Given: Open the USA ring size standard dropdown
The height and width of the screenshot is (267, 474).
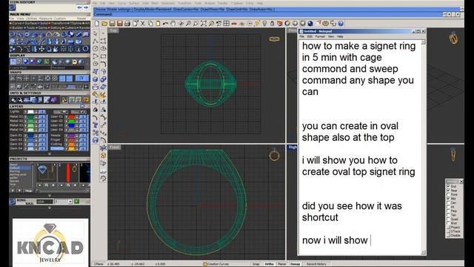Looking at the screenshot, I should (44, 202).
